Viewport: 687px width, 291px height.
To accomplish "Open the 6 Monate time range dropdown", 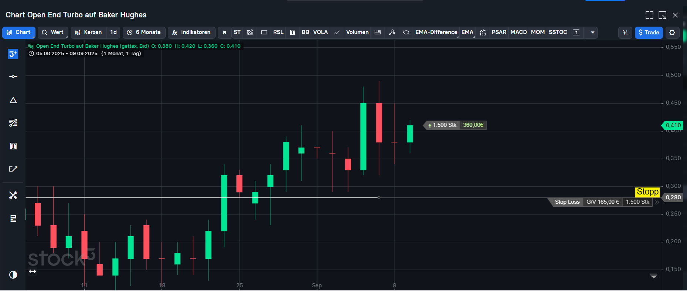I will pyautogui.click(x=144, y=33).
